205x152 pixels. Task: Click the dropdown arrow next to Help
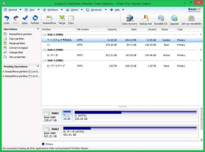[123, 10]
